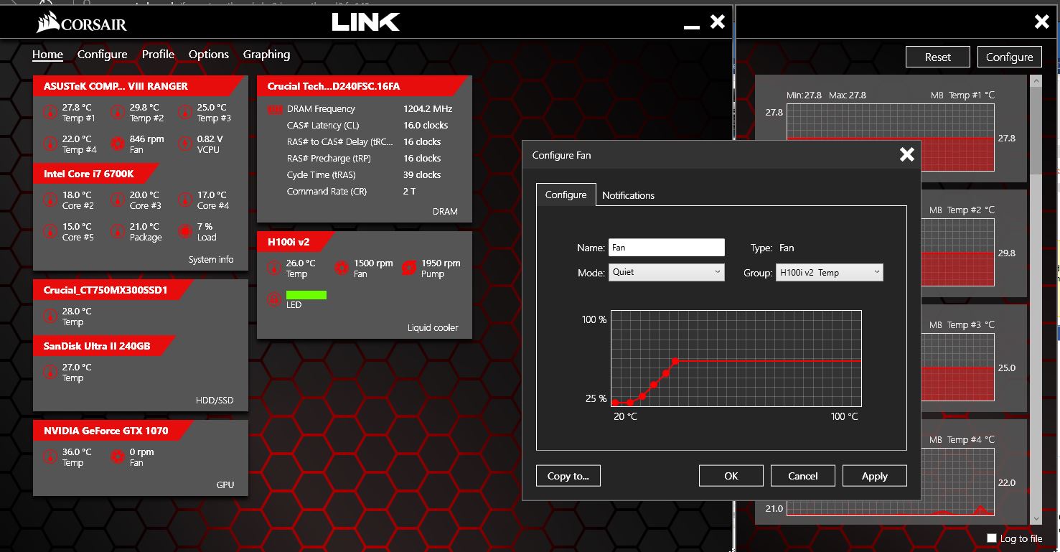The image size is (1060, 552).
Task: Go to the Home menu
Action: pos(47,55)
